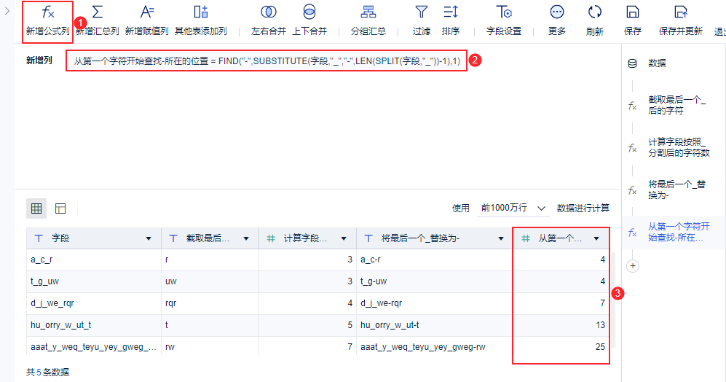Click the 保存 save icon
The width and height of the screenshot is (726, 382).
(633, 12)
